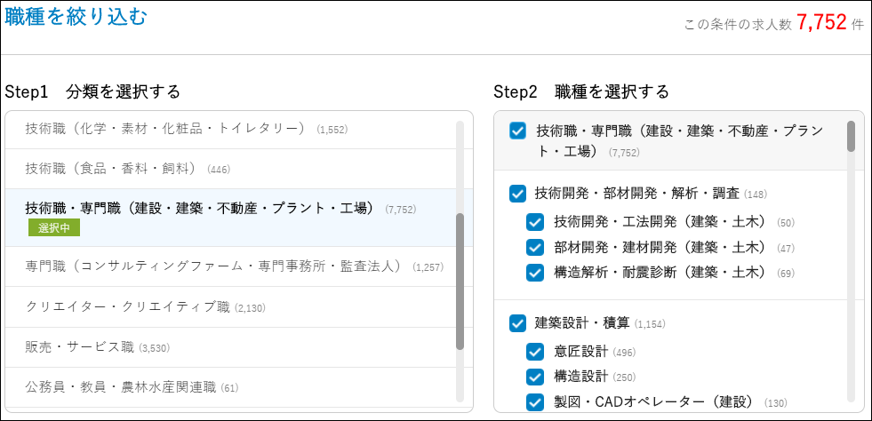
Task: Click the 7,752 job count number
Action: 821,23
